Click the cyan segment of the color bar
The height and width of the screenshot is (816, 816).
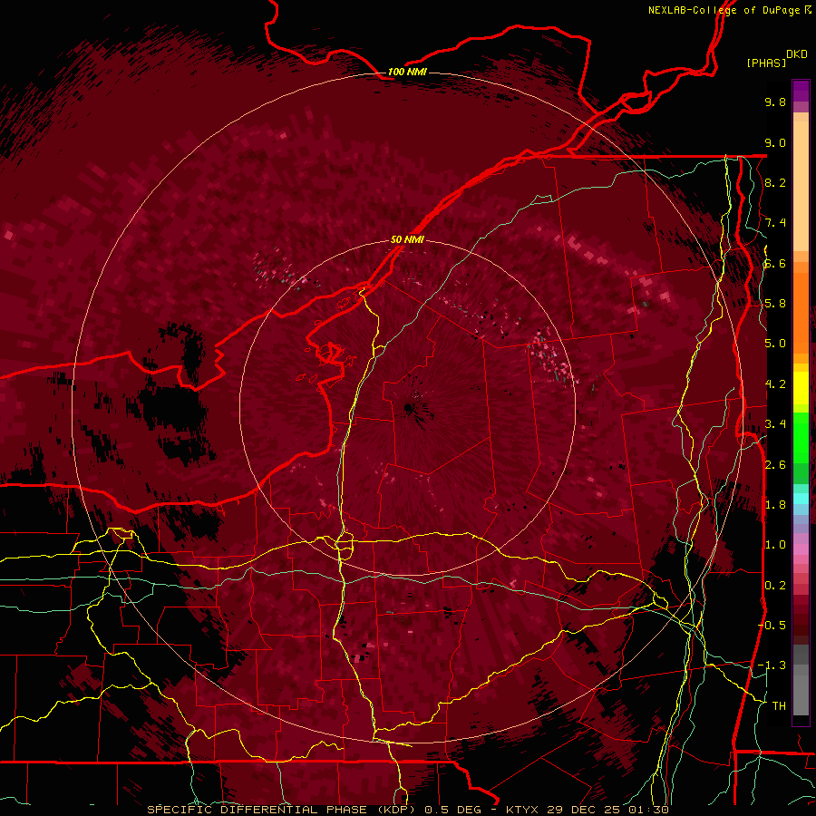click(801, 499)
